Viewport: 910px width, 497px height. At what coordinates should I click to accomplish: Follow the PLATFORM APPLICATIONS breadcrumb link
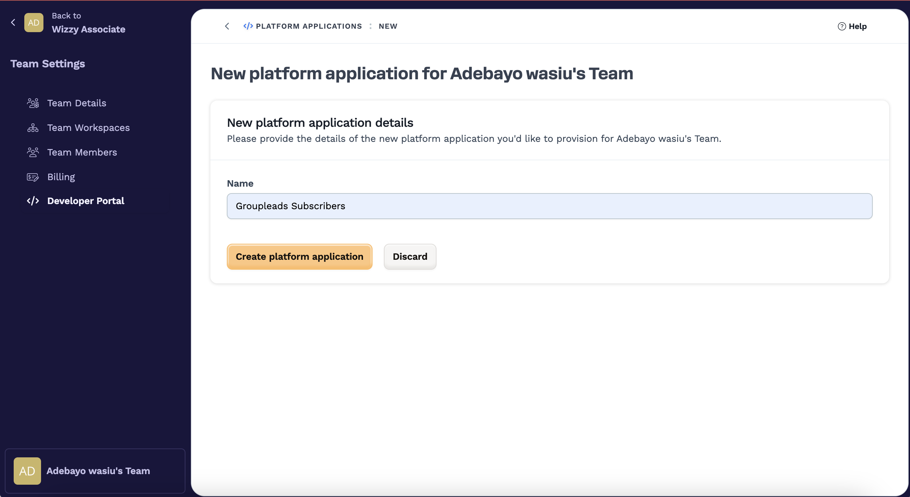click(x=308, y=26)
